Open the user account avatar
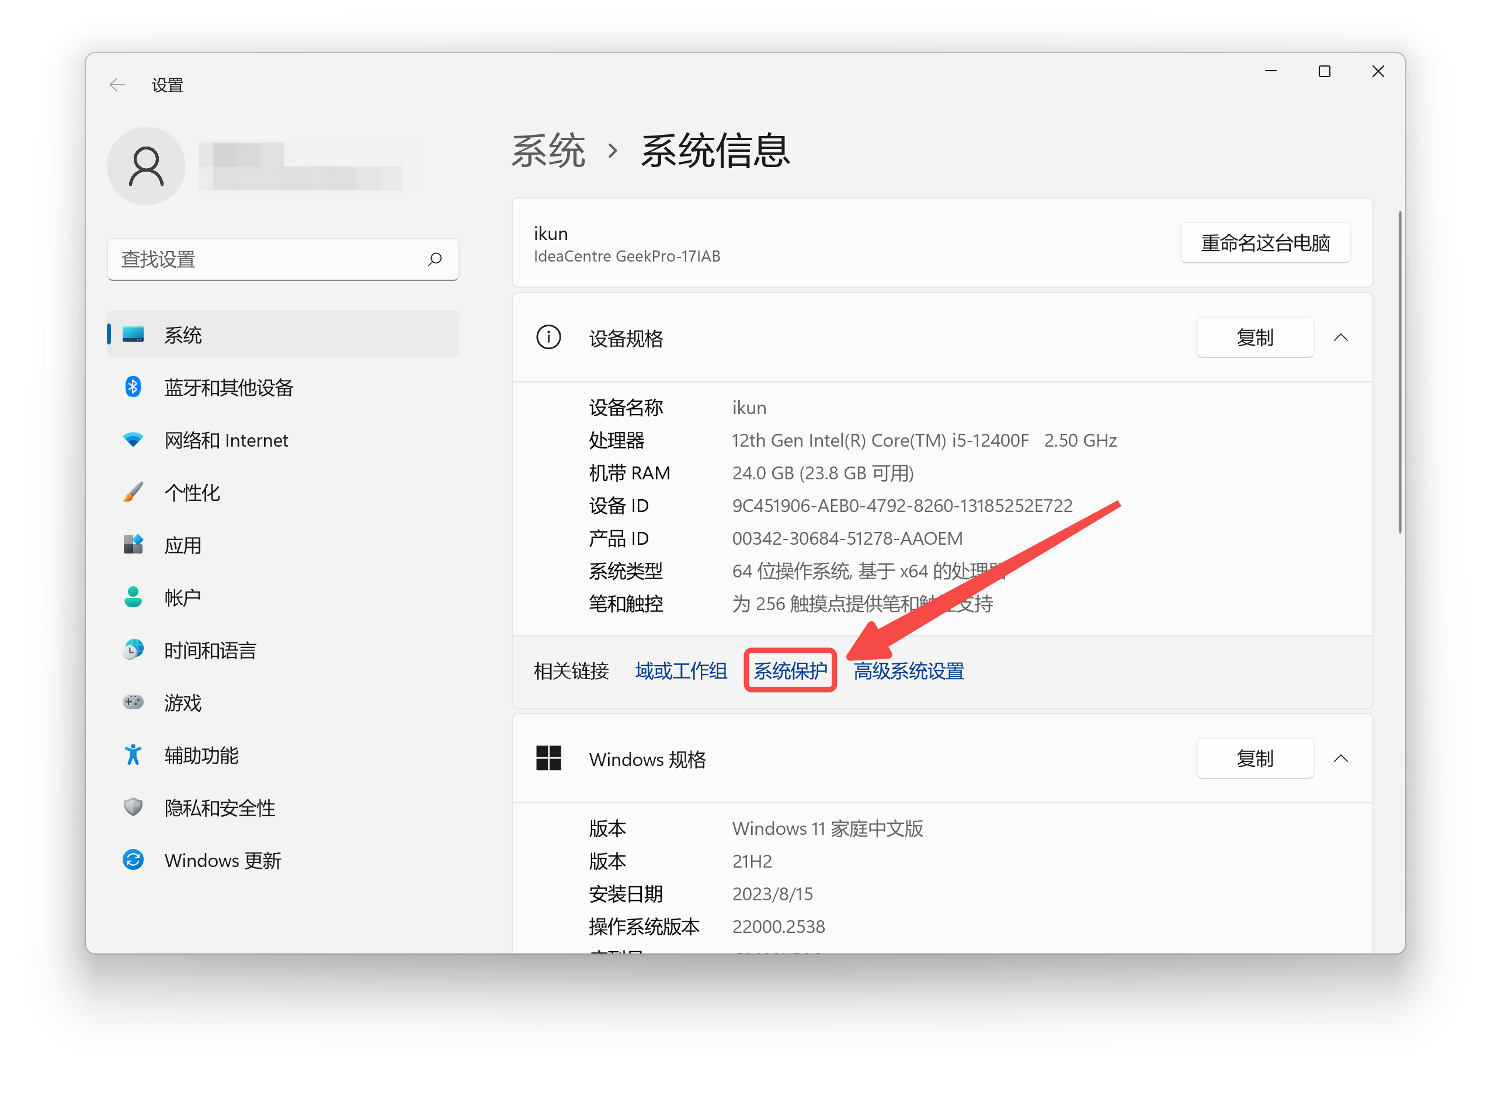This screenshot has height=1100, width=1508. pos(147,166)
